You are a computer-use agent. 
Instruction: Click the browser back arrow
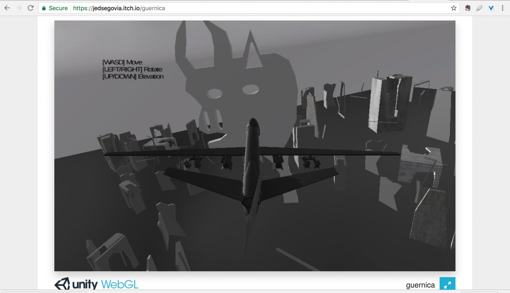pyautogui.click(x=7, y=8)
